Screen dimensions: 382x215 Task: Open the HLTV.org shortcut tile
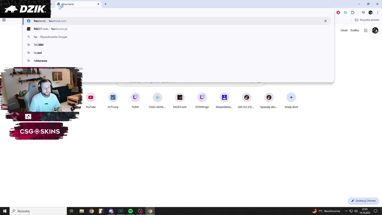tap(113, 101)
